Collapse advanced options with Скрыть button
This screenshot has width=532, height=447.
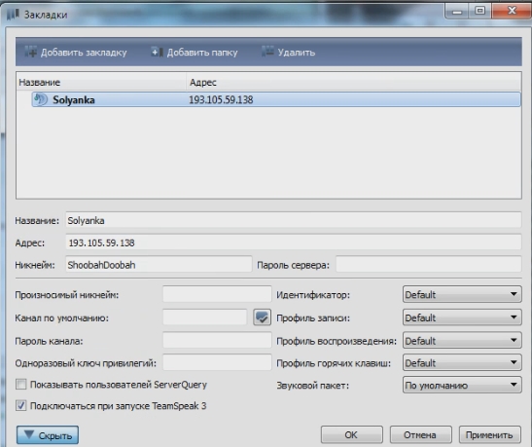[48, 435]
